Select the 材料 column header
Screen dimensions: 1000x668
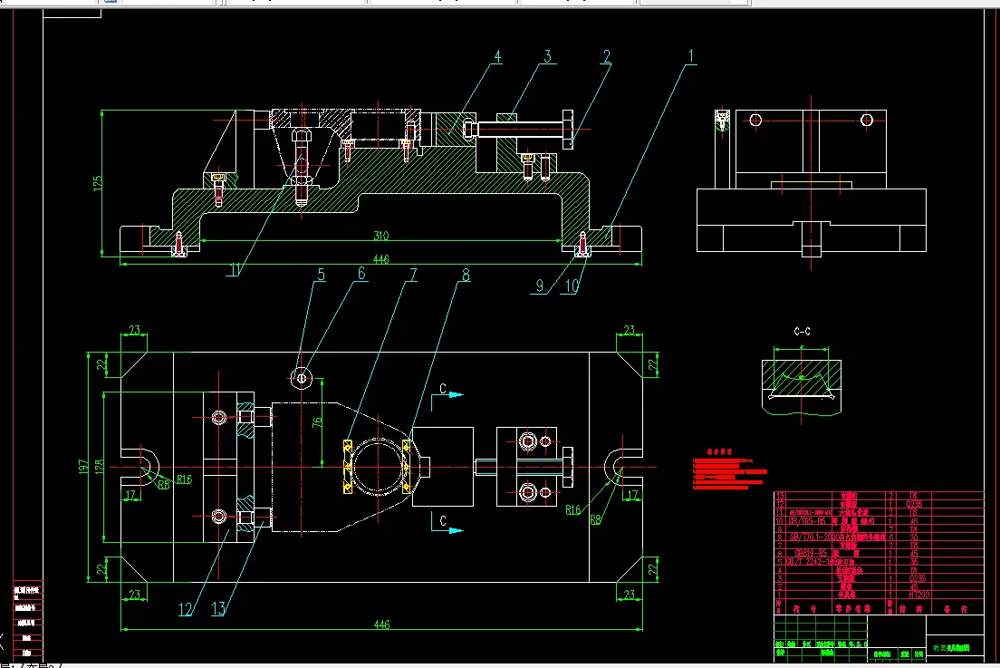coord(910,609)
